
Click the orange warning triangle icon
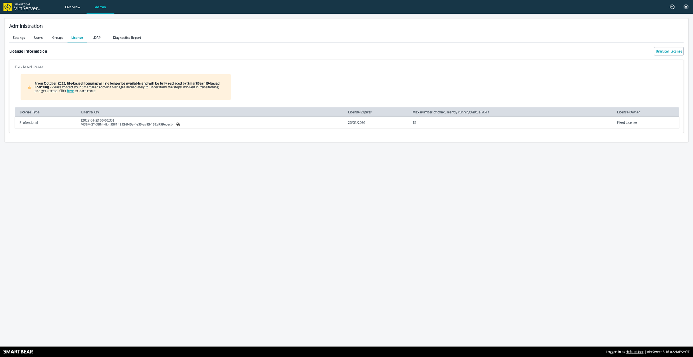(x=29, y=87)
